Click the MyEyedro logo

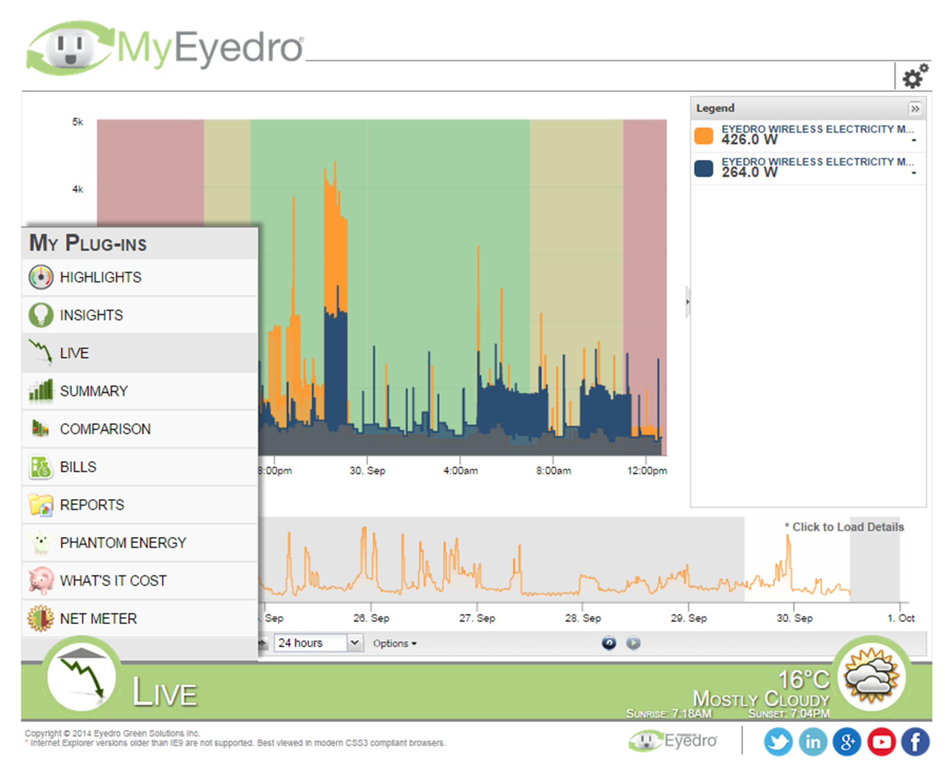pyautogui.click(x=165, y=47)
